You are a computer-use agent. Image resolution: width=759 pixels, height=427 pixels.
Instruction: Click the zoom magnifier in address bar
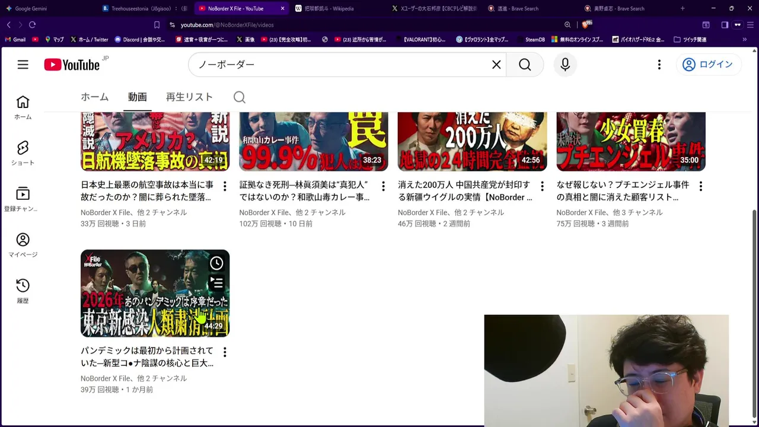[567, 25]
